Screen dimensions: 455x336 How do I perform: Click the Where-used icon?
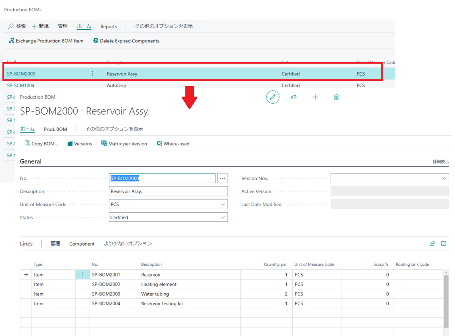(x=159, y=143)
